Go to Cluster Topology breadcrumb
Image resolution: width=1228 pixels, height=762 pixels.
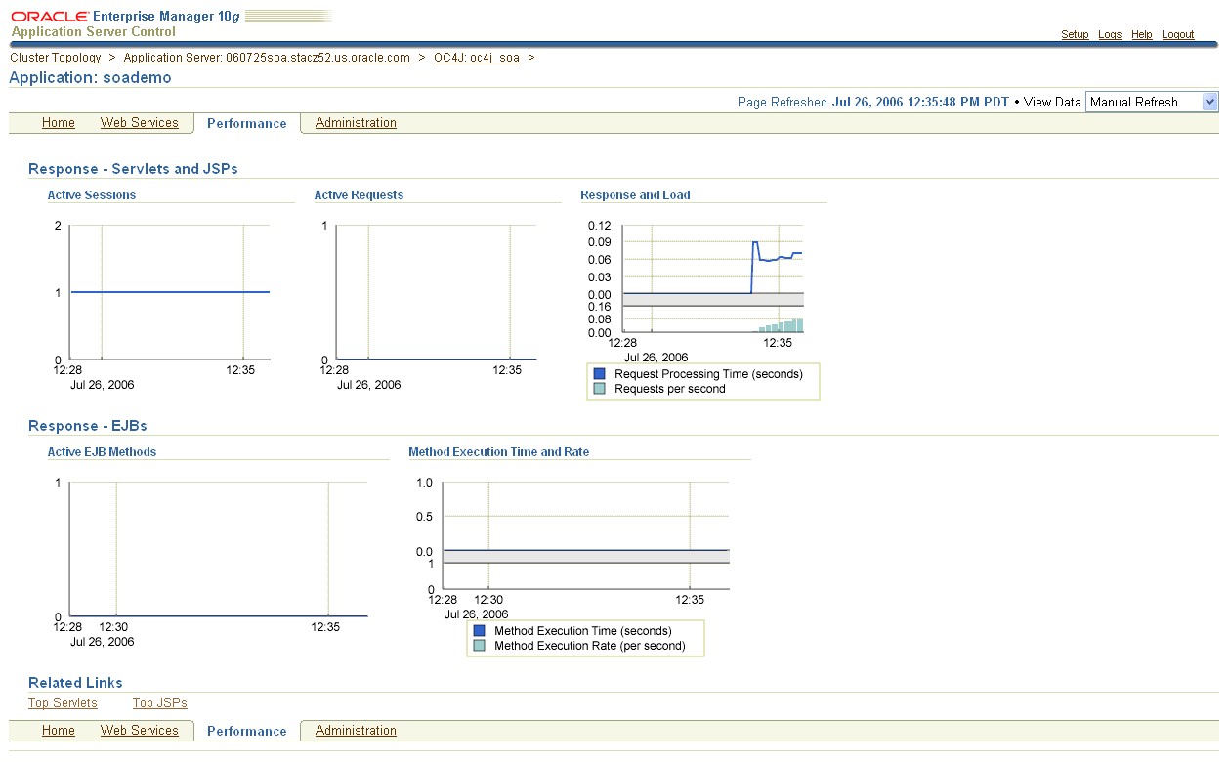pos(56,58)
